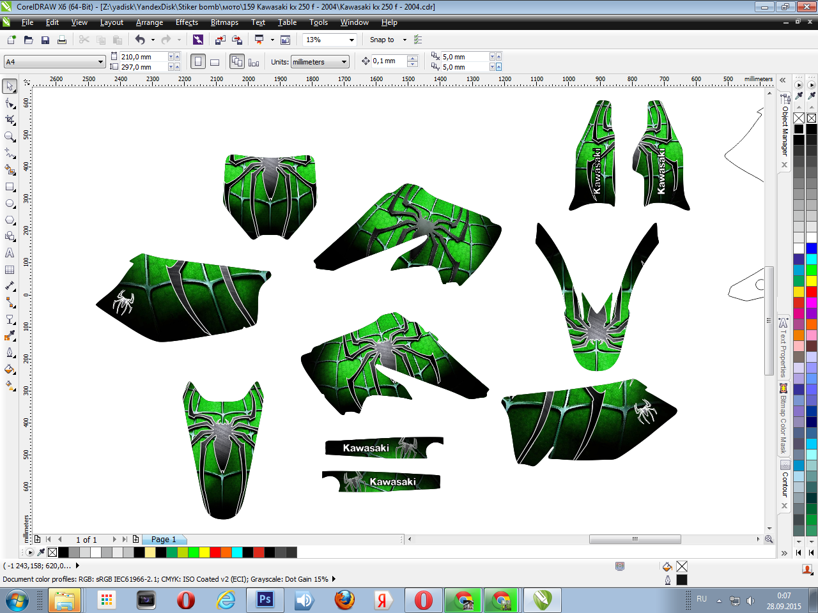Viewport: 818px width, 613px height.
Task: Open the Units millimeters dropdown
Action: pyautogui.click(x=344, y=62)
